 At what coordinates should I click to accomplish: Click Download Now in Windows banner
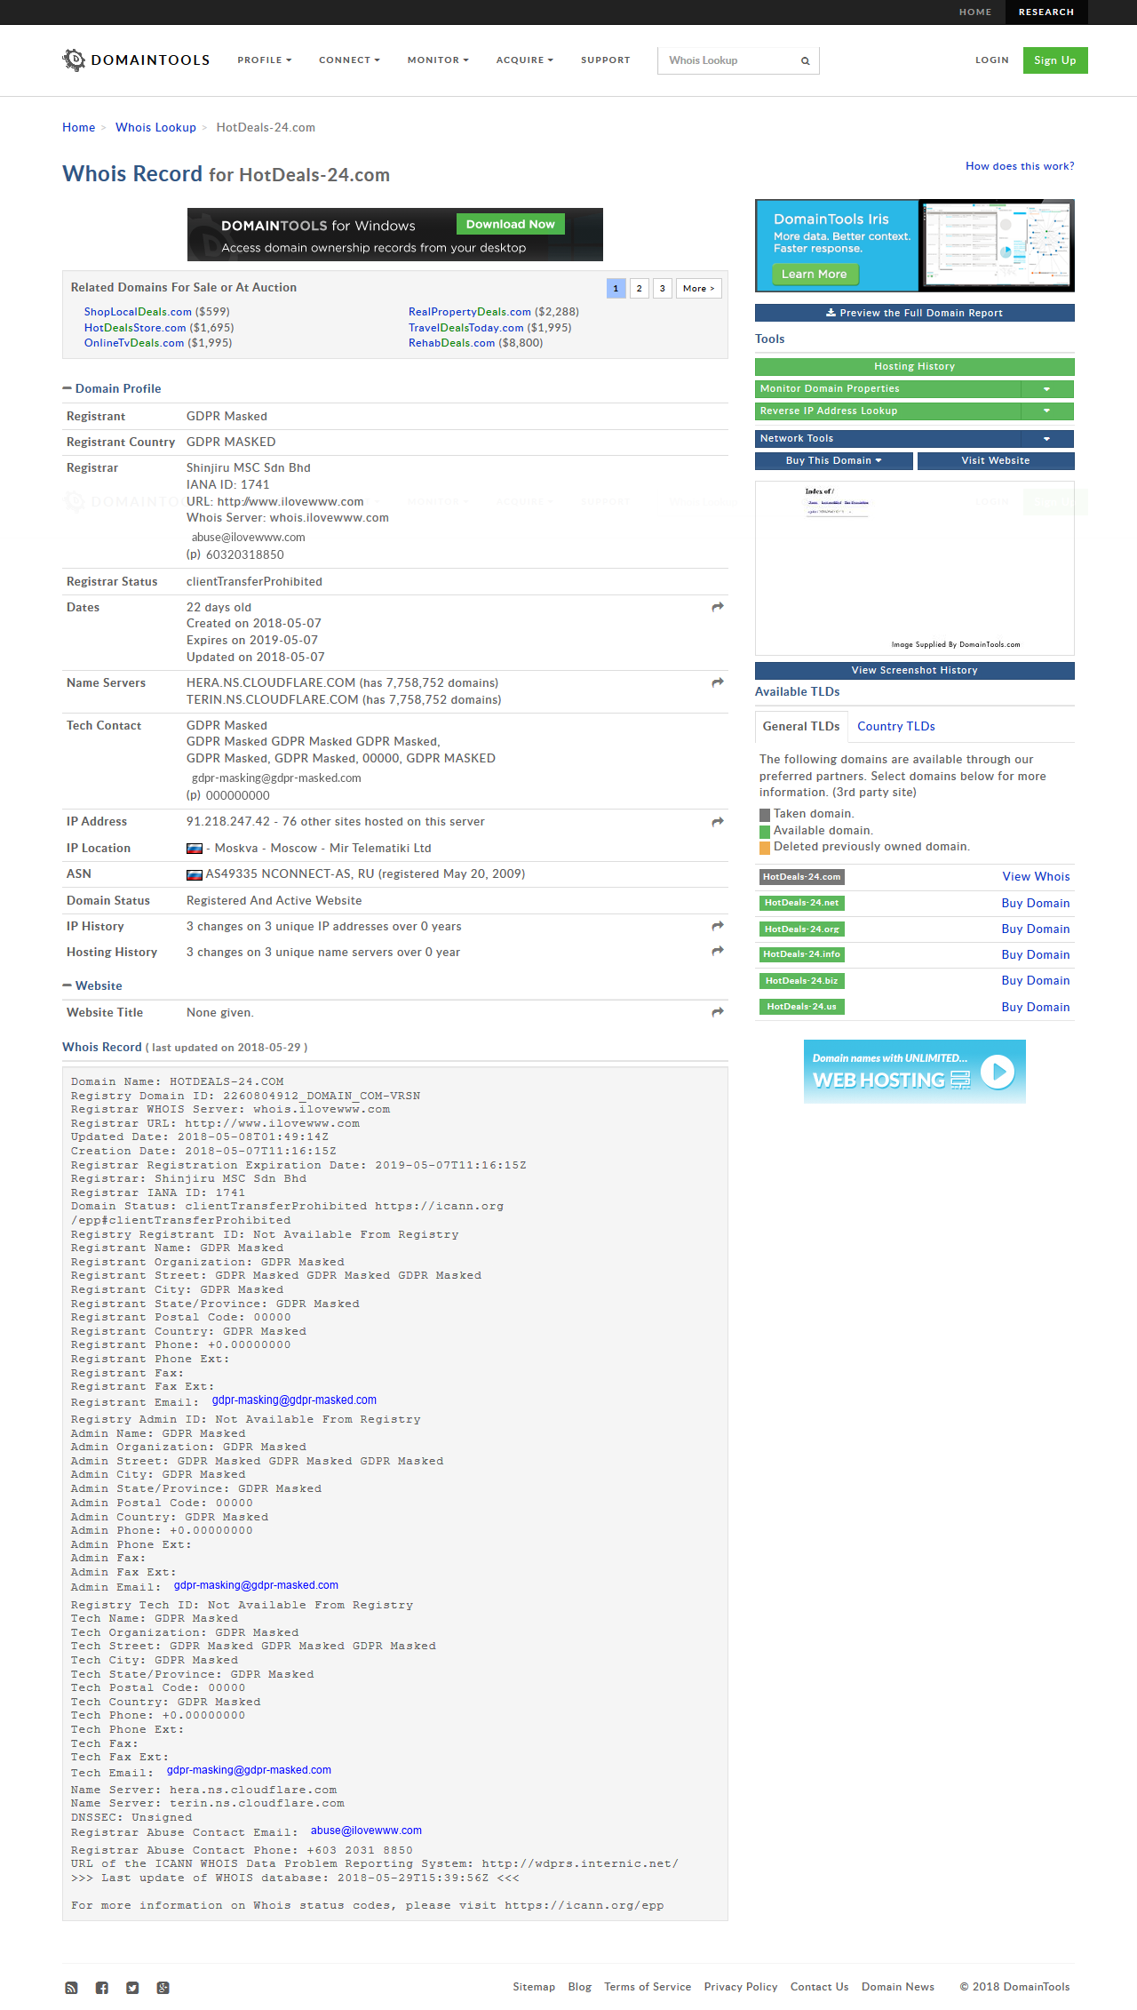511,224
